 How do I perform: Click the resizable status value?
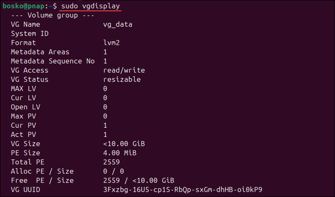(122, 79)
